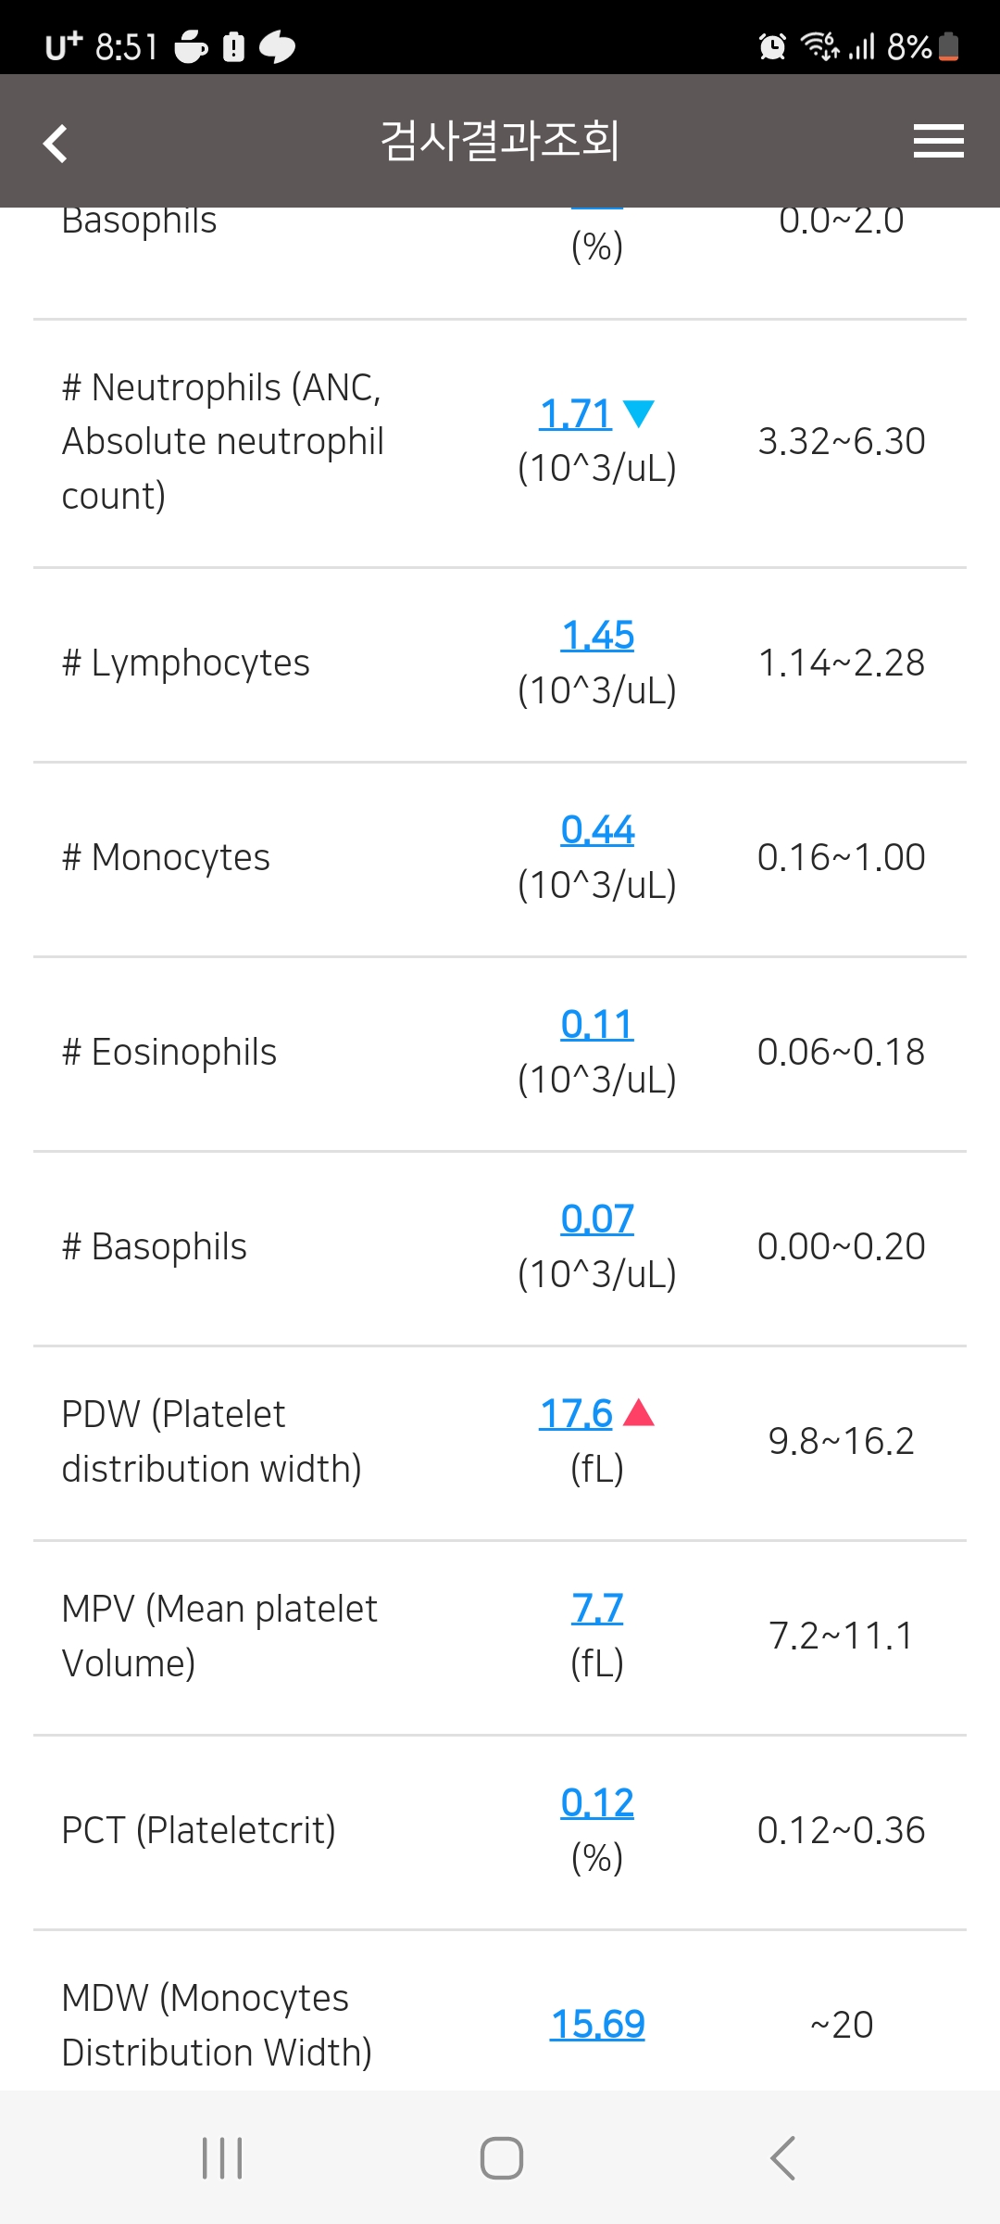
Task: Open the PDW result 17.6
Action: (576, 1413)
